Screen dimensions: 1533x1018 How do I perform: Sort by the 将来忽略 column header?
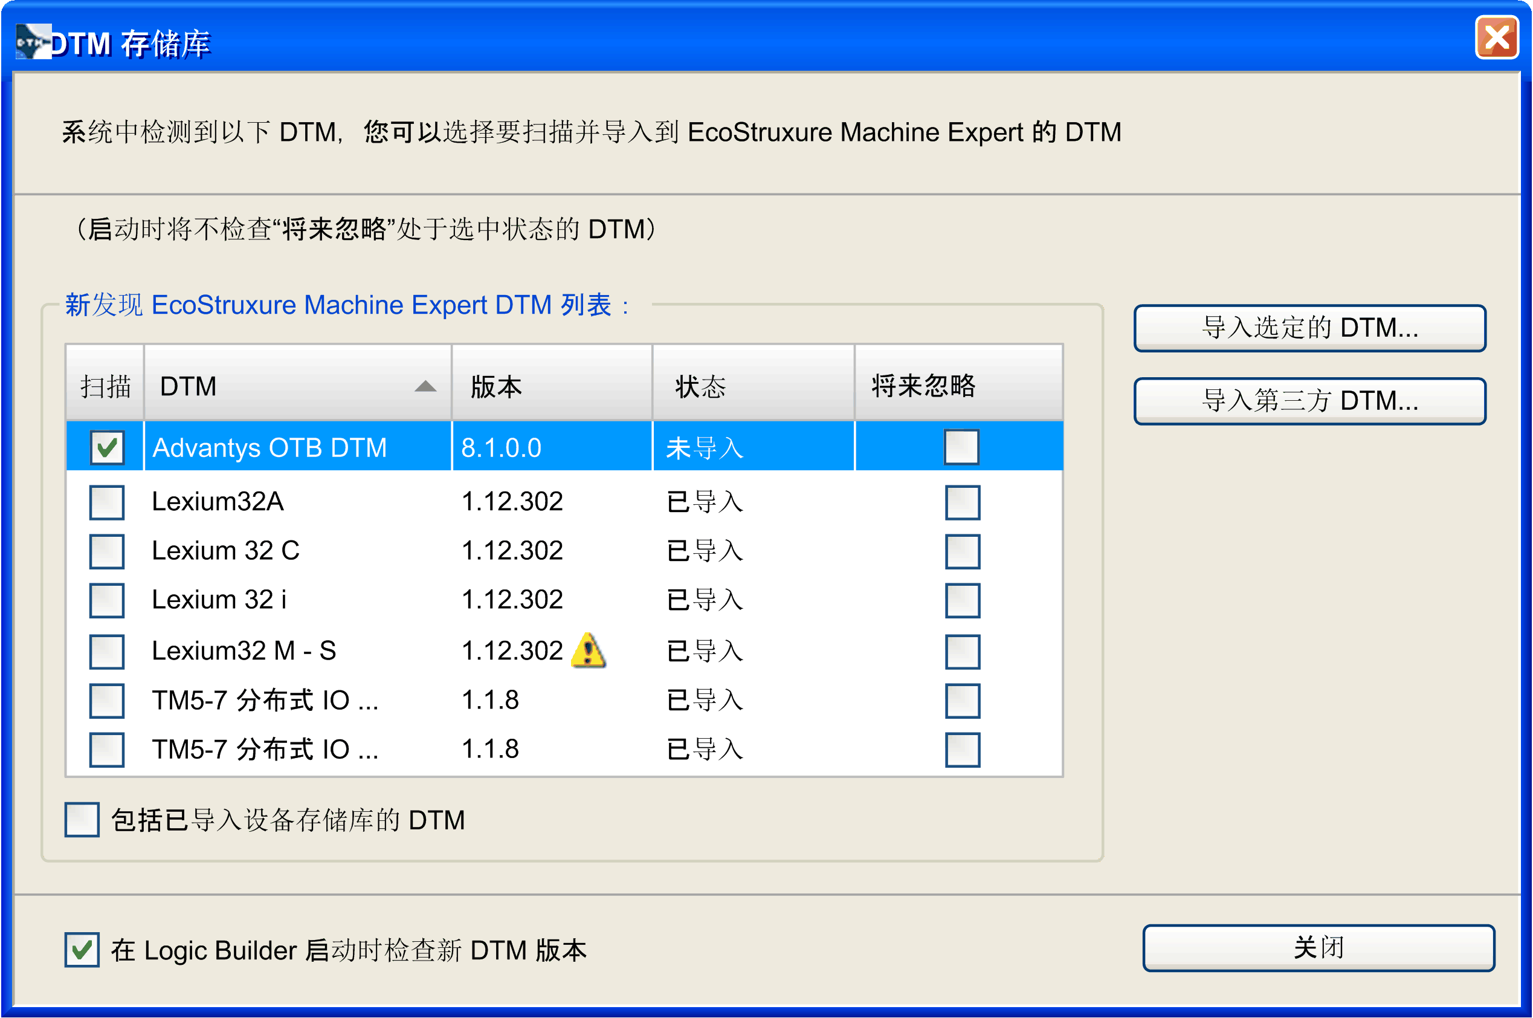pyautogui.click(x=960, y=383)
